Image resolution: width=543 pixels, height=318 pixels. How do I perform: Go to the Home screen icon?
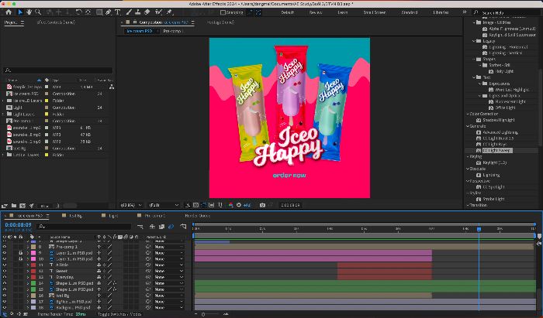(x=9, y=12)
